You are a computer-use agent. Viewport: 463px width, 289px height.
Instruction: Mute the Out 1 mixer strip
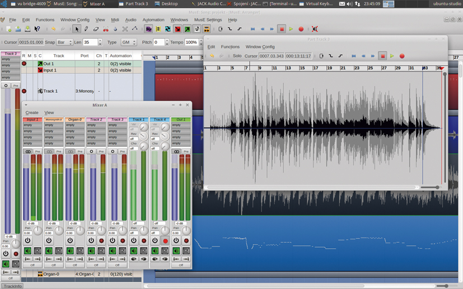tap(176, 251)
